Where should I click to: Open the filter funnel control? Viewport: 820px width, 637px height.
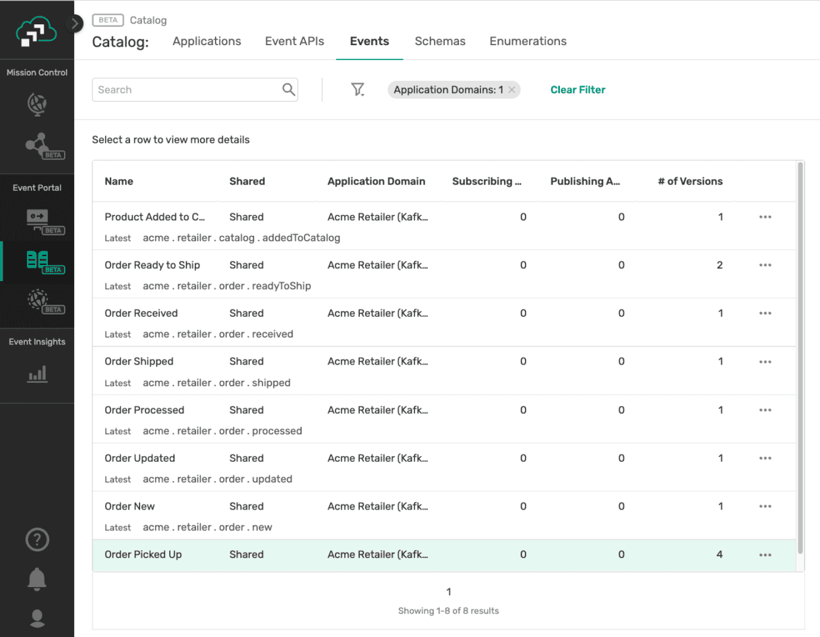click(x=358, y=89)
